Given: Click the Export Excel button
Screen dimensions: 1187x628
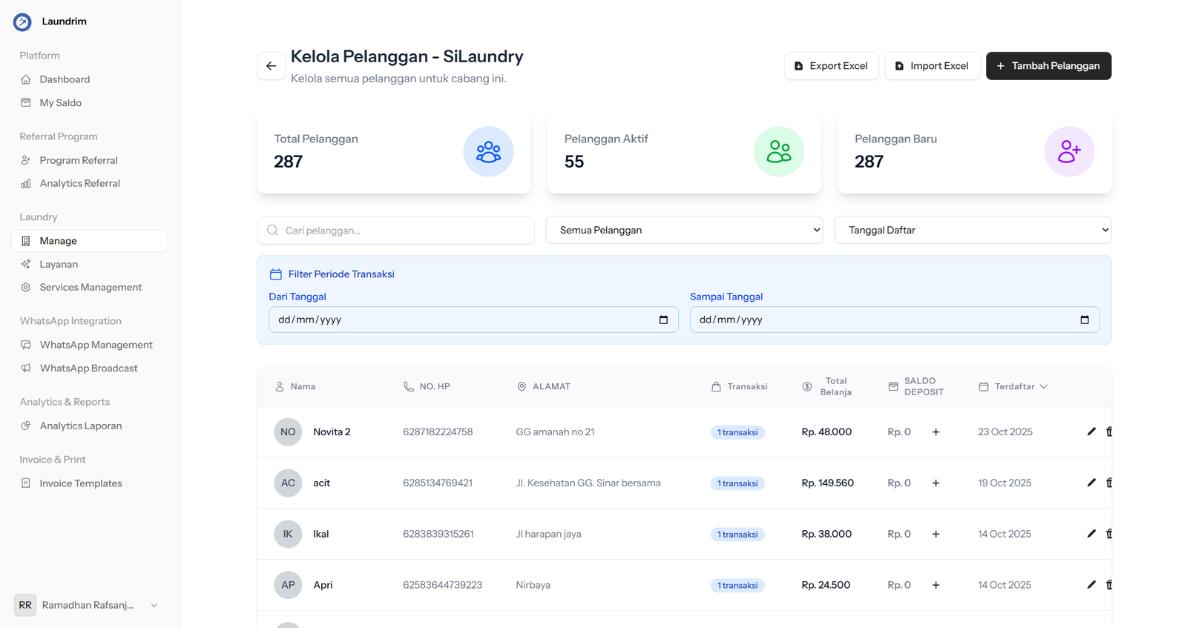Looking at the screenshot, I should (x=831, y=66).
